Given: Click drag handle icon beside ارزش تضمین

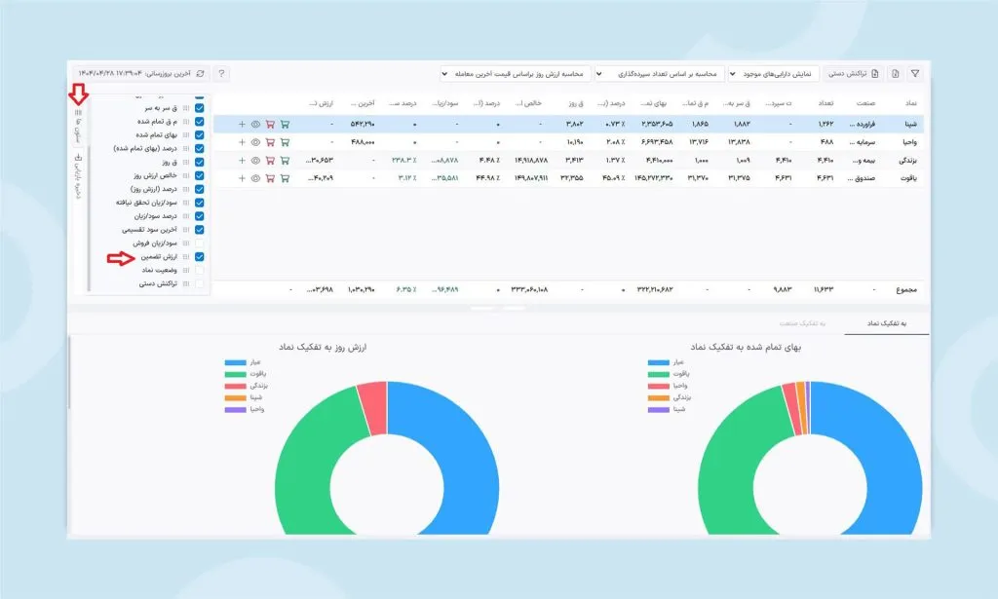Looking at the screenshot, I should pyautogui.click(x=186, y=257).
